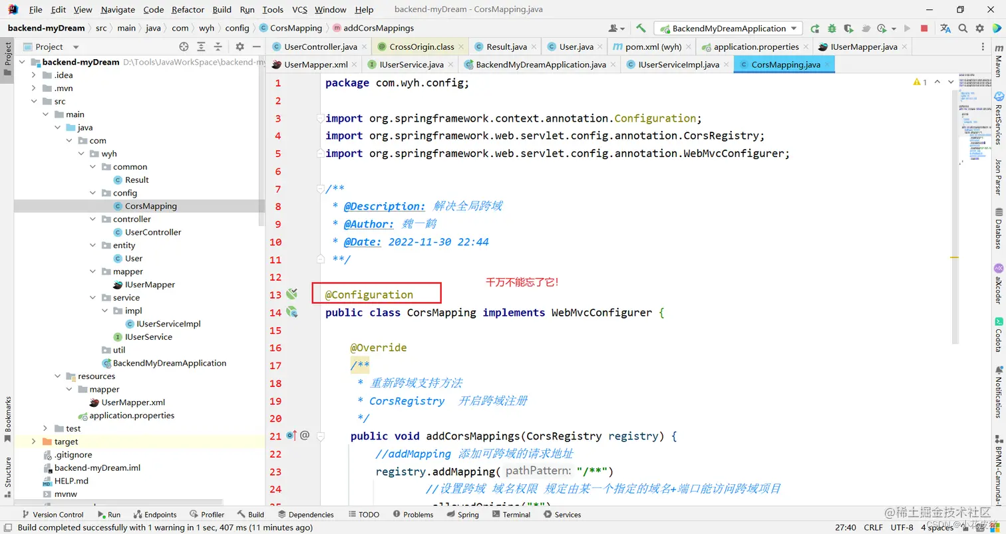
Task: Toggle the Bookmarks tool window stripe
Action: pos(7,419)
